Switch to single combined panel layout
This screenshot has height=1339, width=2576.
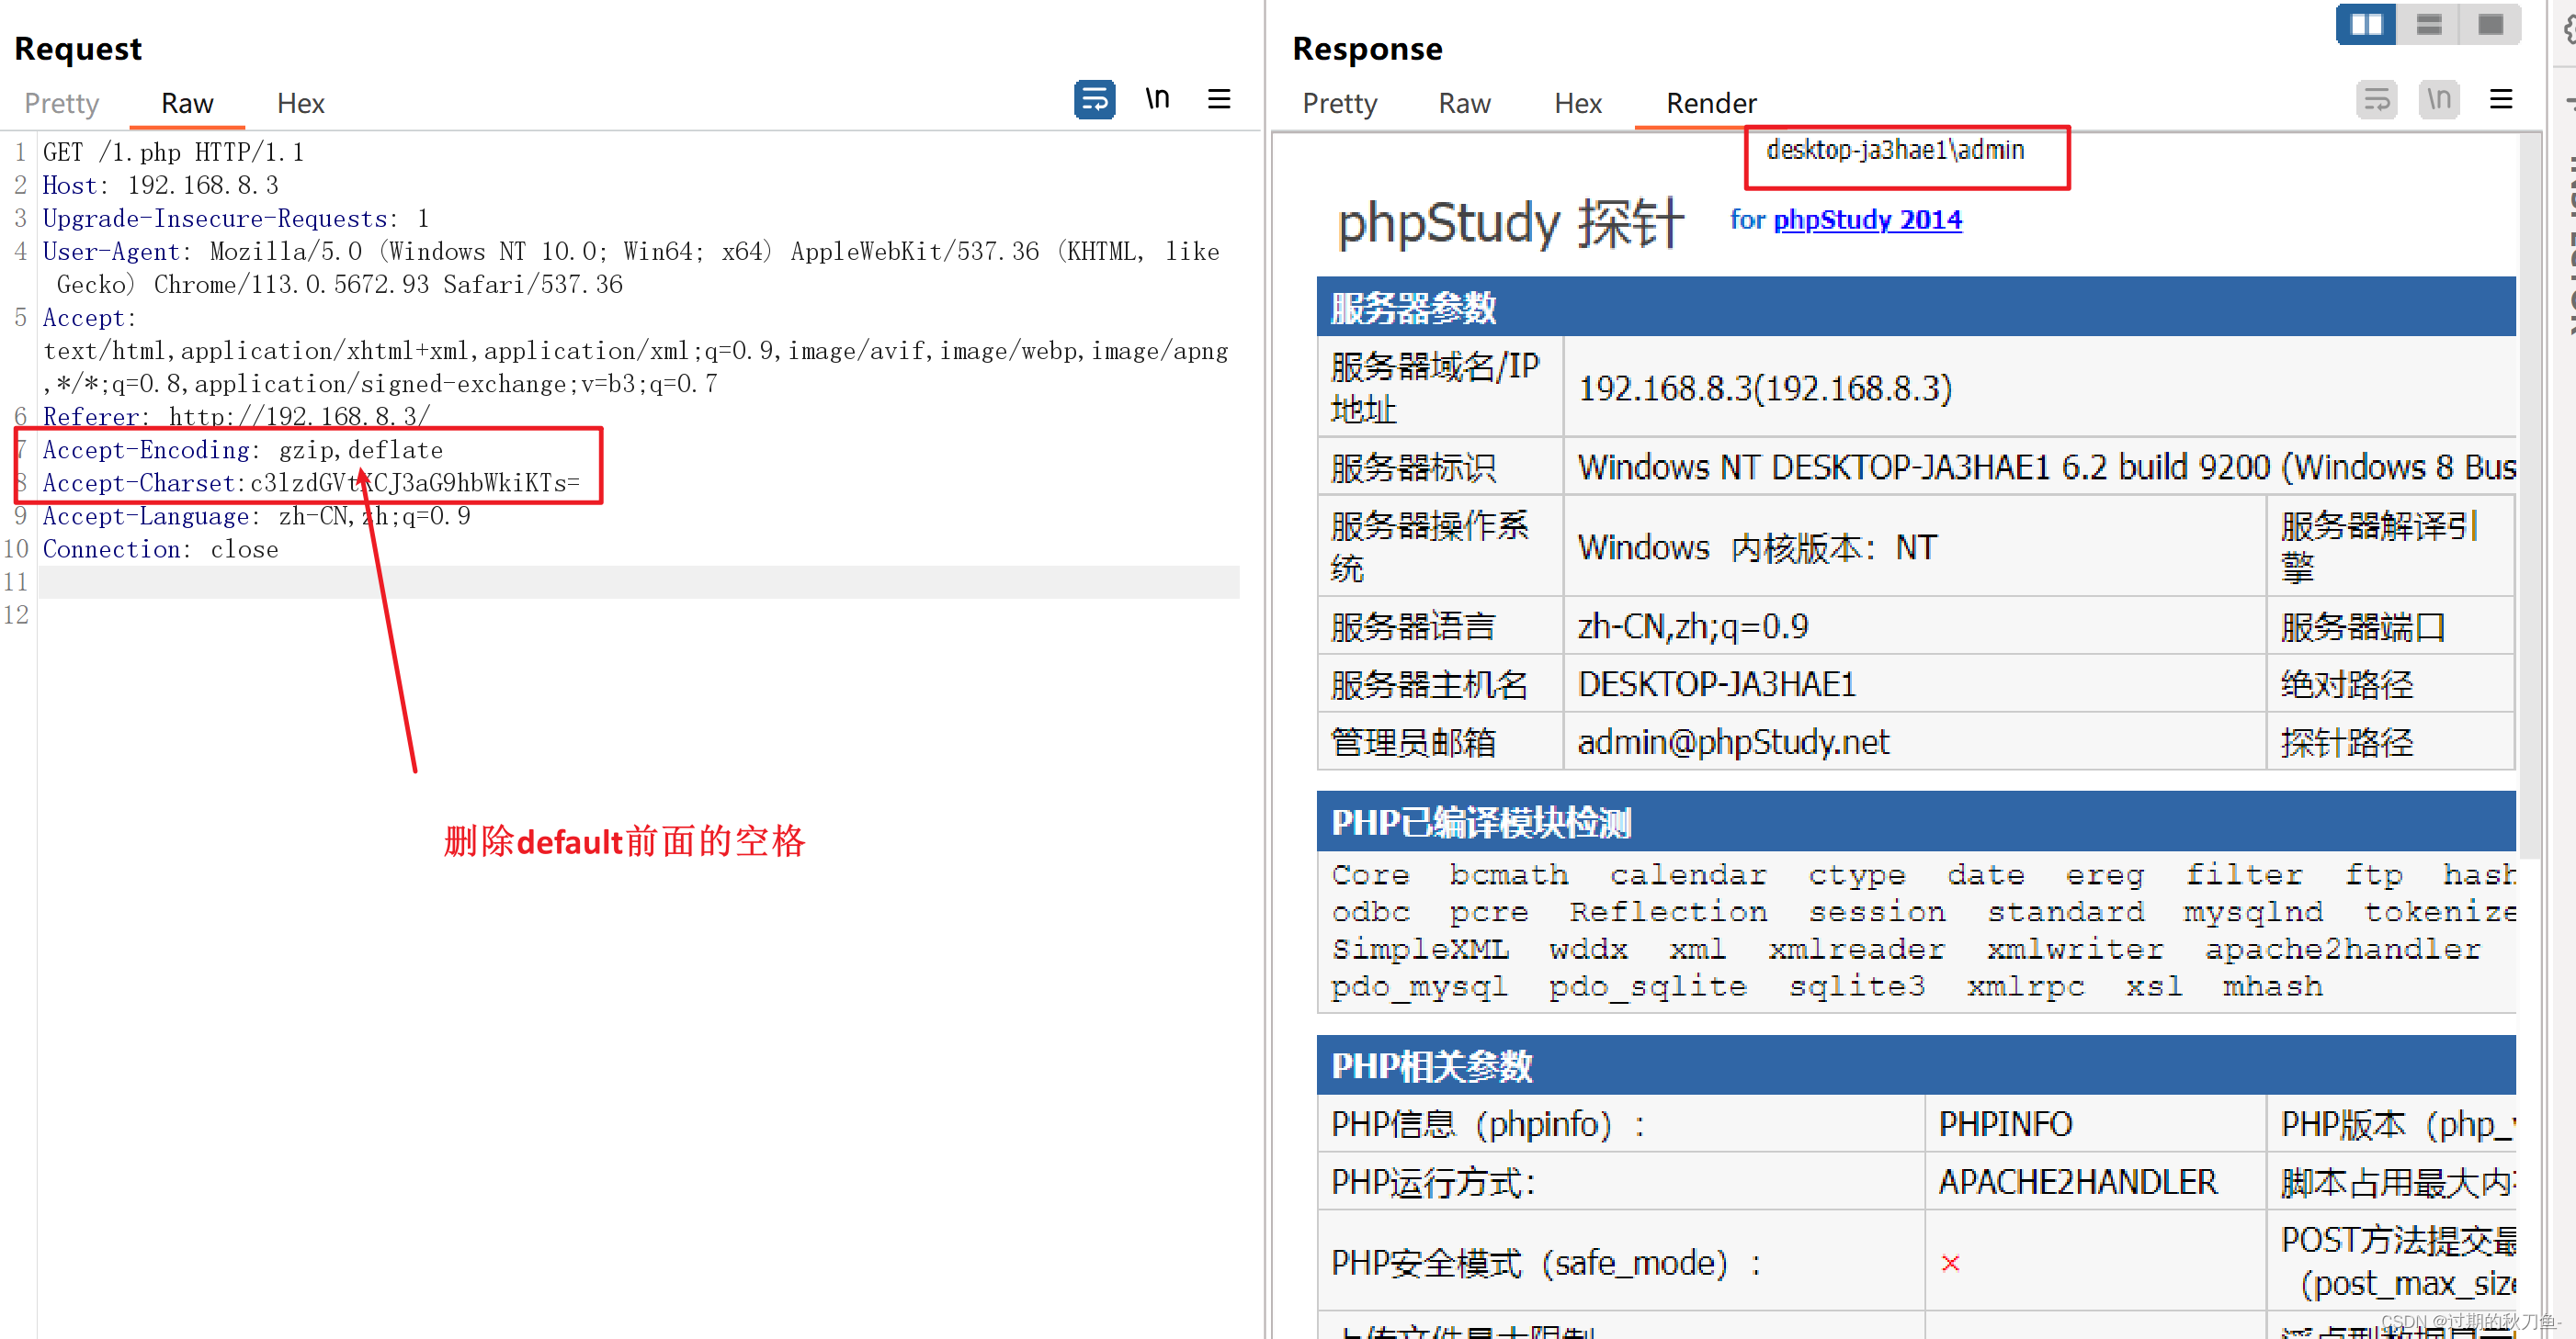[2490, 25]
